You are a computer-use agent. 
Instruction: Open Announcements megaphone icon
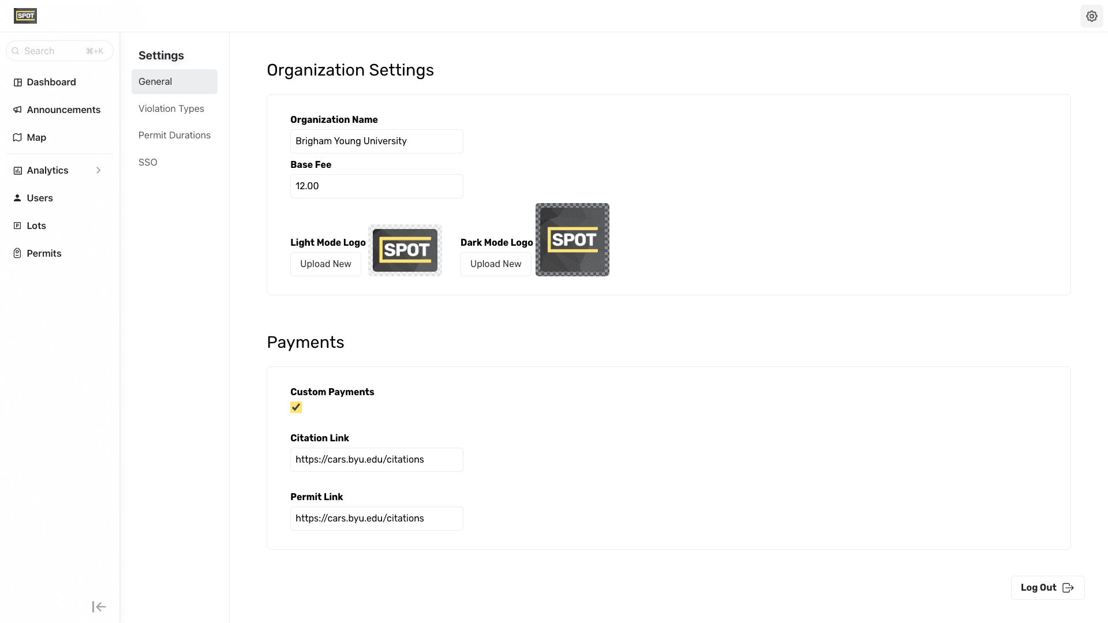click(18, 110)
